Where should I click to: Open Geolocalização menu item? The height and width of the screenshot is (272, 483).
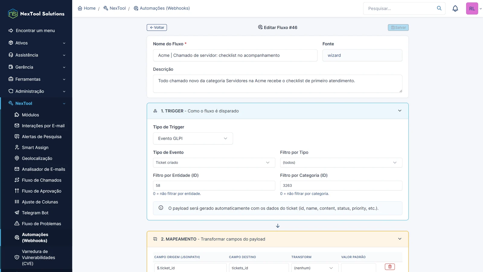pos(36,158)
